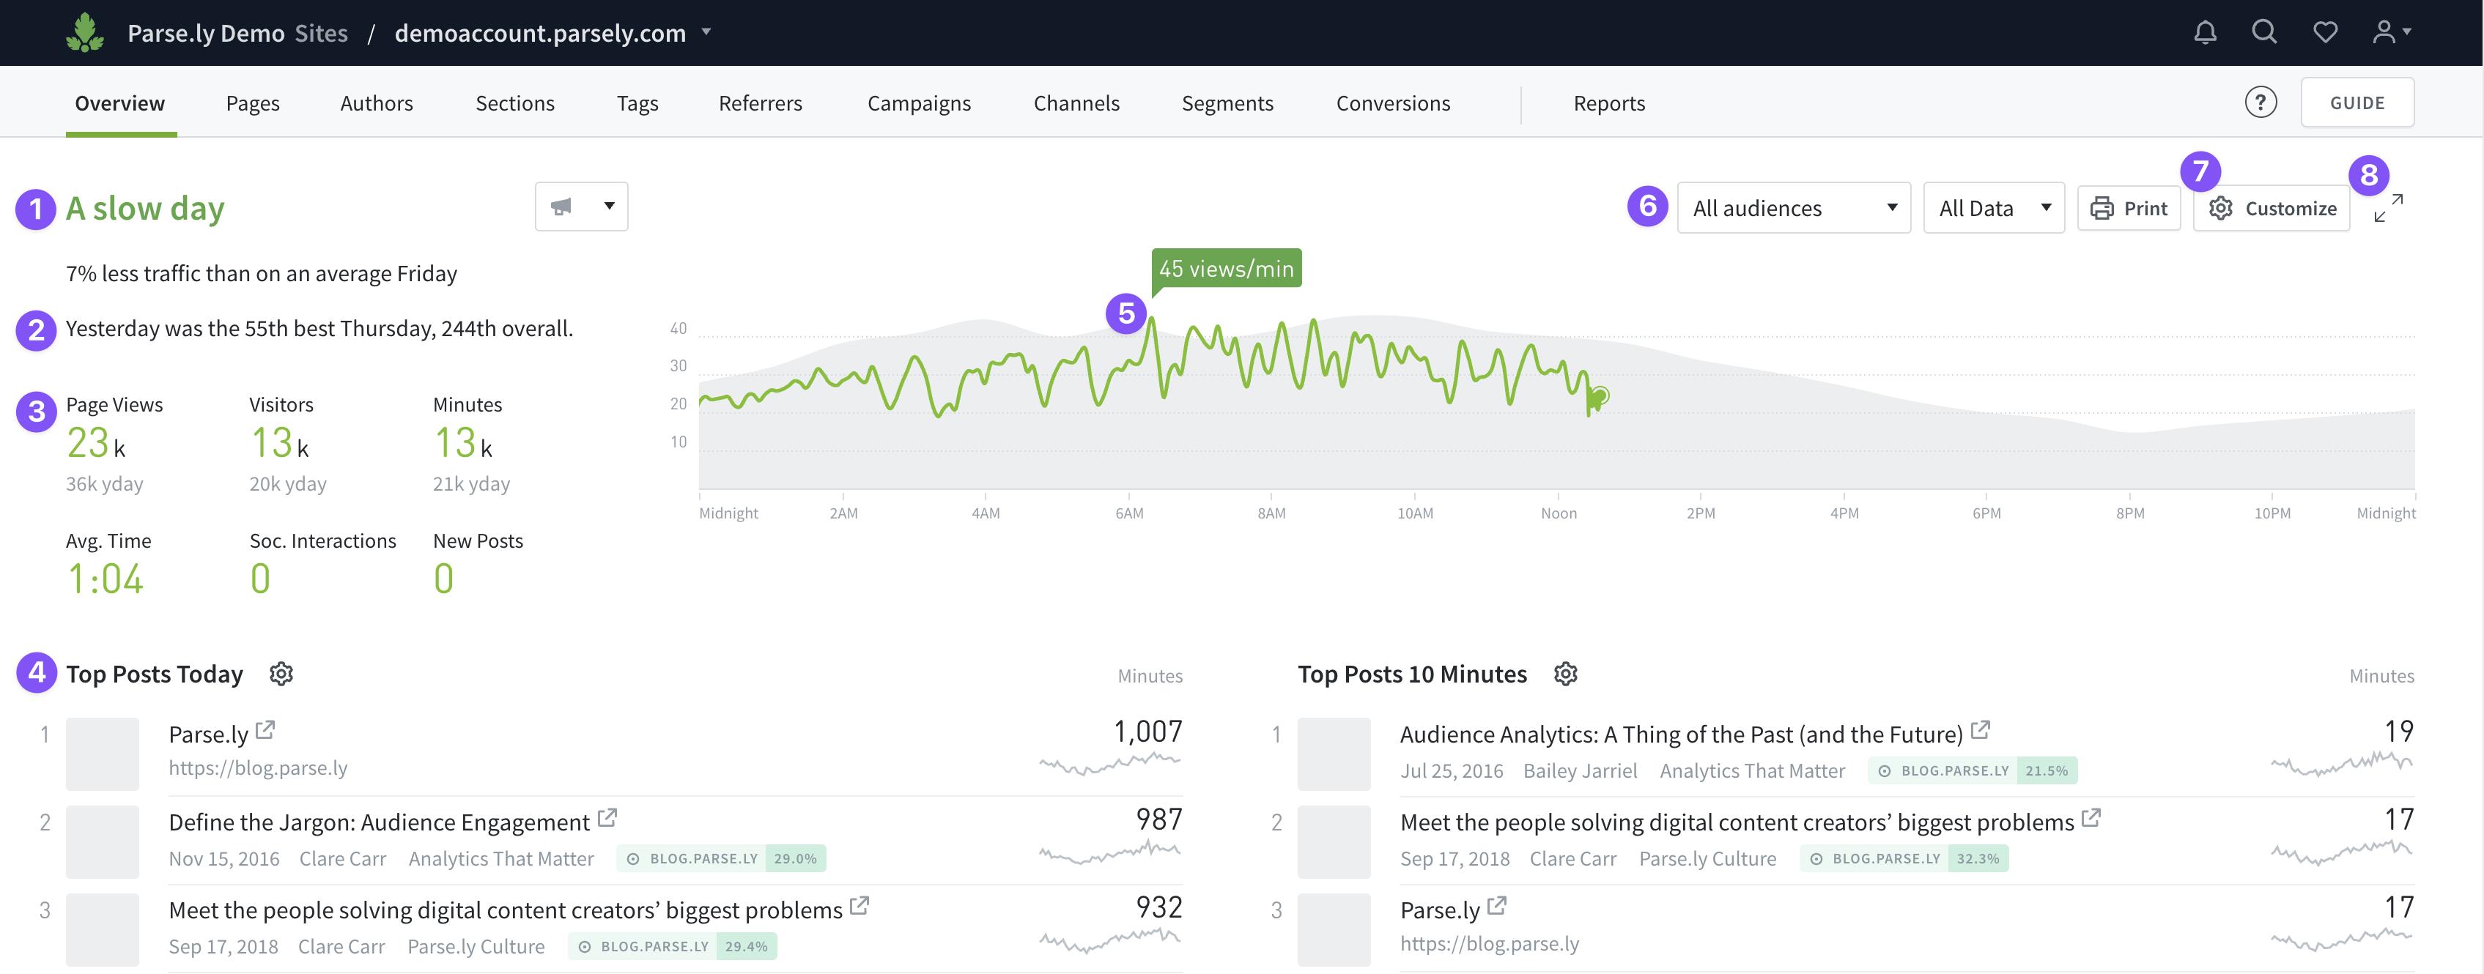This screenshot has height=974, width=2484.
Task: Click the New Posts value
Action: click(x=443, y=578)
